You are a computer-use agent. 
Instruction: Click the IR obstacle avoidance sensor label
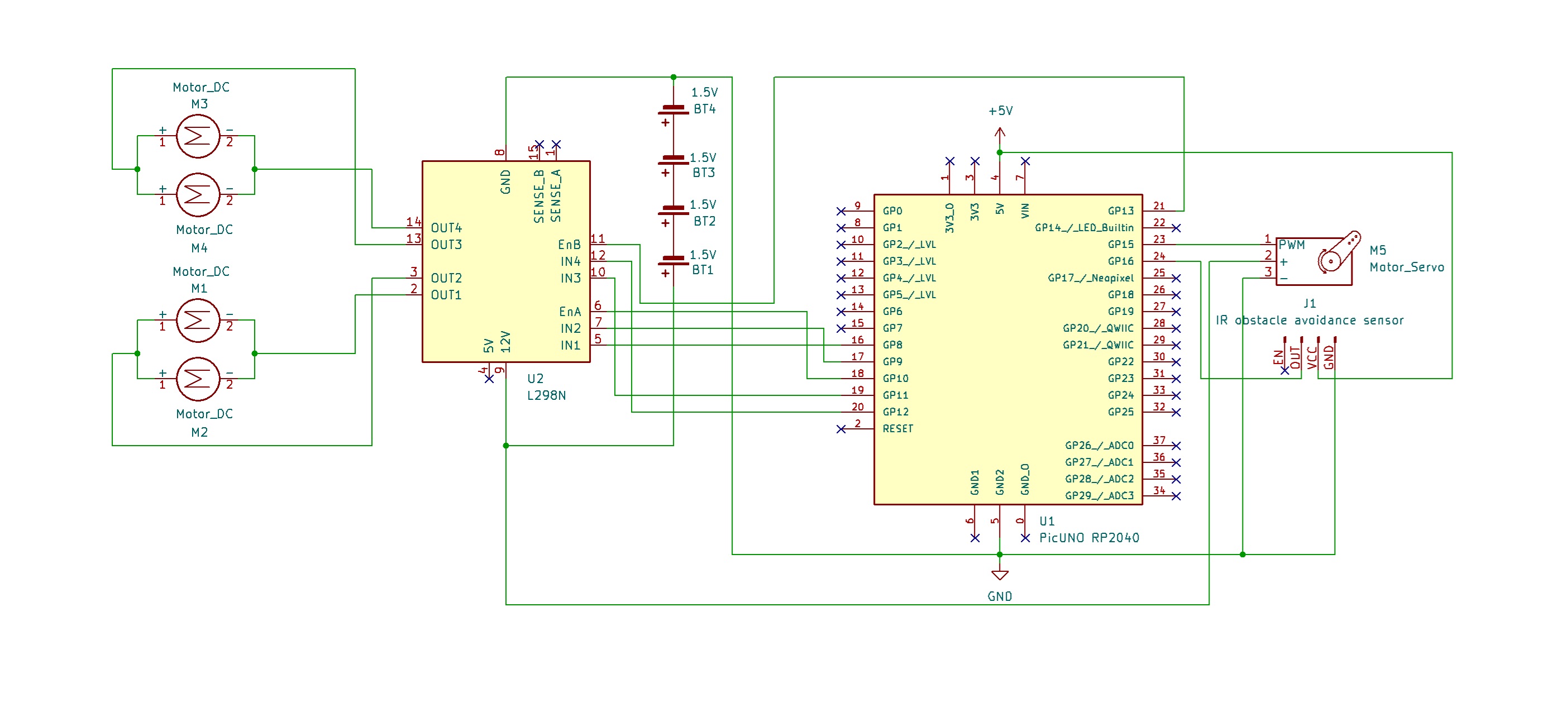[1310, 321]
